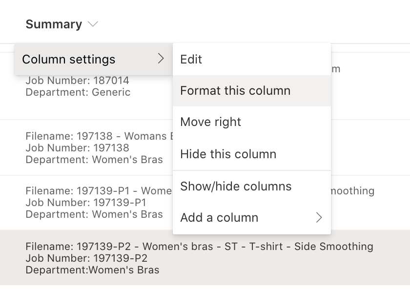410x292 pixels.
Task: Click Filename 197139-P2 Side Smoothing entry
Action: tap(199, 247)
